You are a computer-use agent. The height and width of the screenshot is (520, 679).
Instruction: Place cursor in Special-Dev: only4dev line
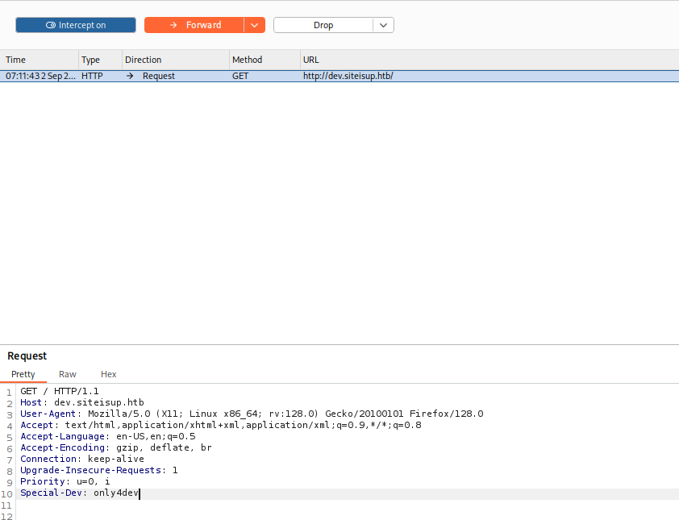point(79,493)
